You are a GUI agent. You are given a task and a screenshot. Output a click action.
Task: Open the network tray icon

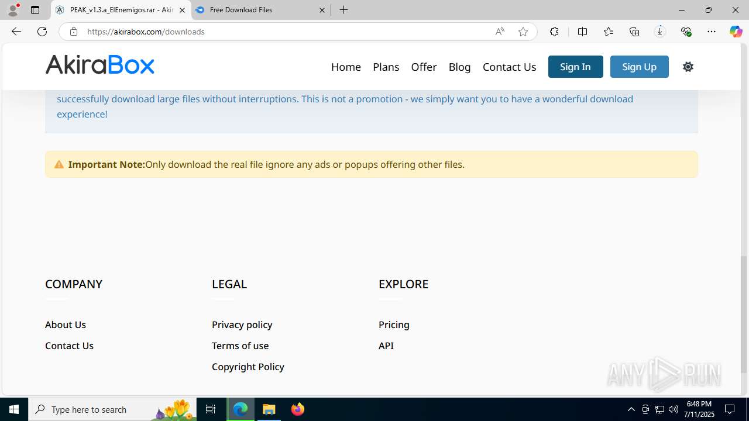(x=659, y=409)
